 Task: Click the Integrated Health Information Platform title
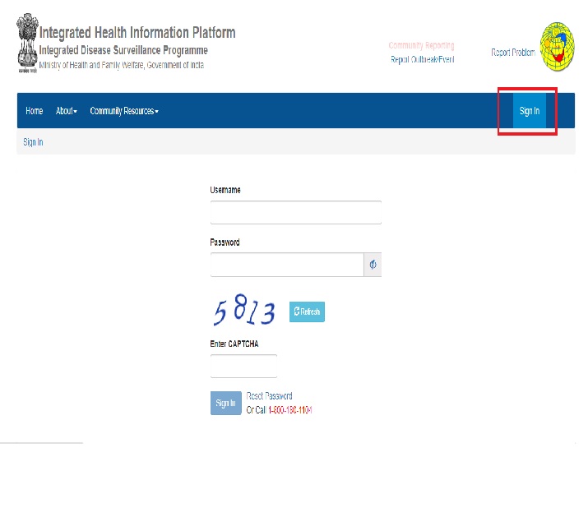137,33
